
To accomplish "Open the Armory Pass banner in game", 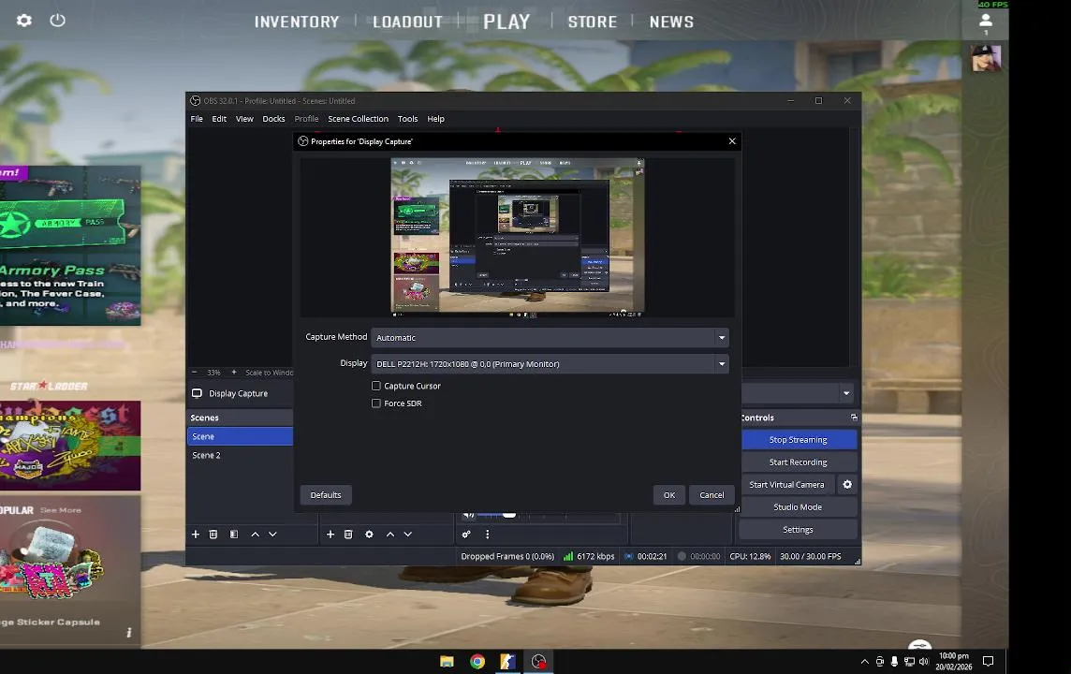I will 70,245.
